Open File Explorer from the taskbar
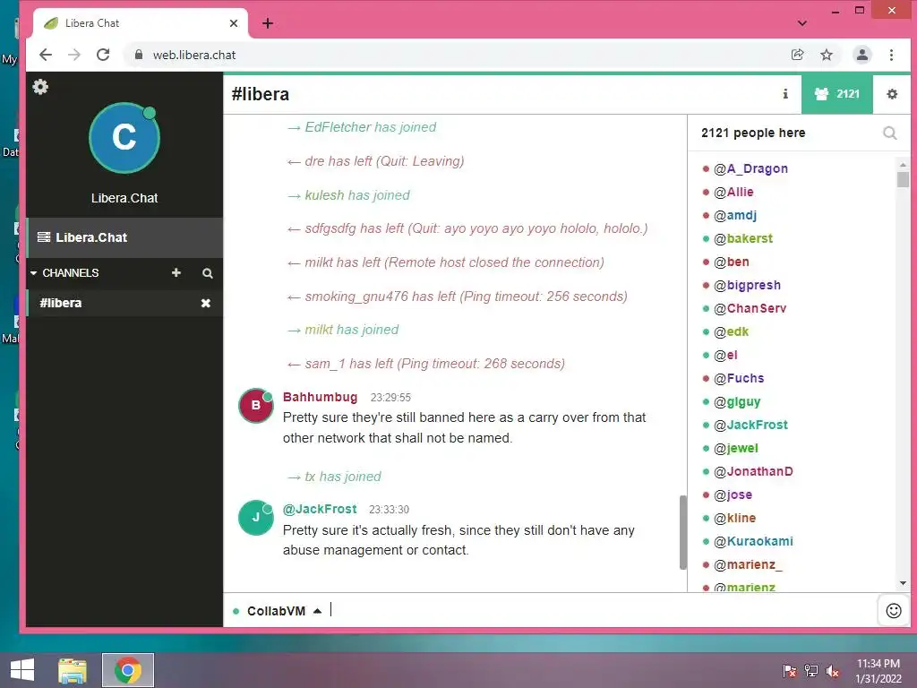 click(73, 670)
